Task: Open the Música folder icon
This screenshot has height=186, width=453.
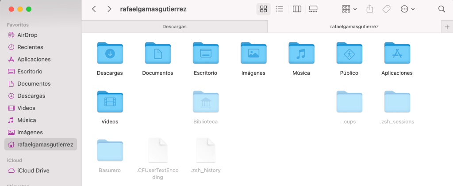Action: coord(301,53)
